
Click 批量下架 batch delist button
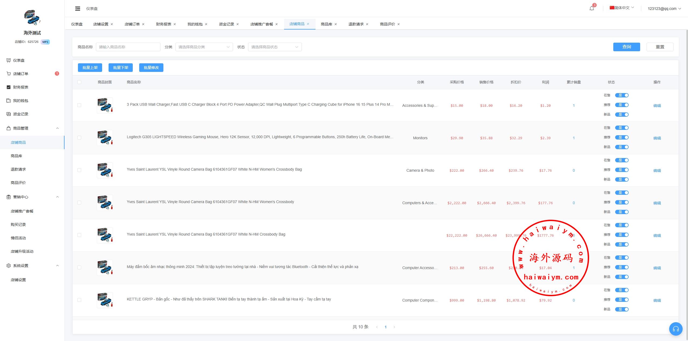tap(121, 68)
